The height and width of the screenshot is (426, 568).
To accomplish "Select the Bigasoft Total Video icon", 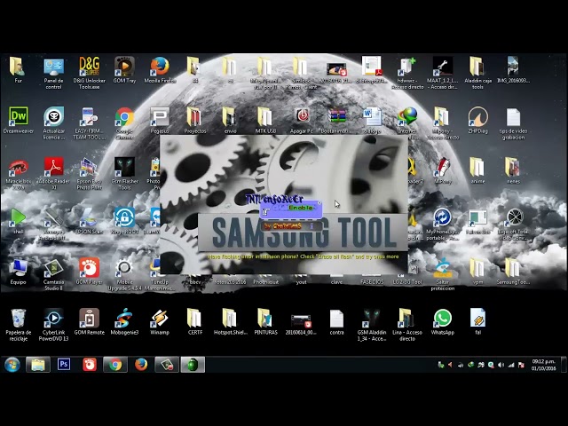I will (513, 223).
